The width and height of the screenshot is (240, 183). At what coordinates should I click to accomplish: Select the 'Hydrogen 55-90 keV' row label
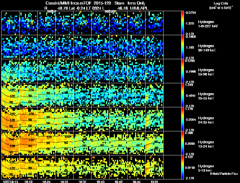click(x=206, y=72)
